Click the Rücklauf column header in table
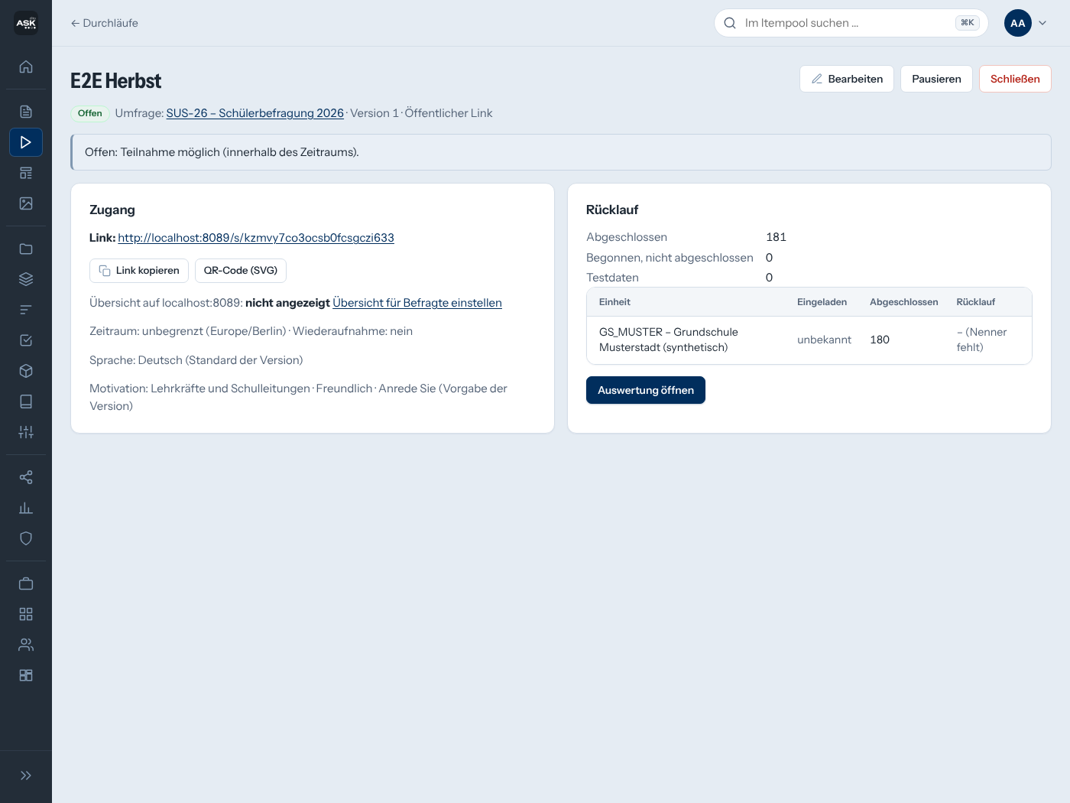Image resolution: width=1070 pixels, height=803 pixels. 976,302
